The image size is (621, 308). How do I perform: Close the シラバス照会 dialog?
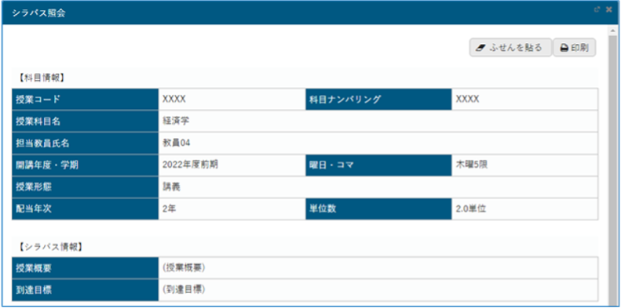608,10
